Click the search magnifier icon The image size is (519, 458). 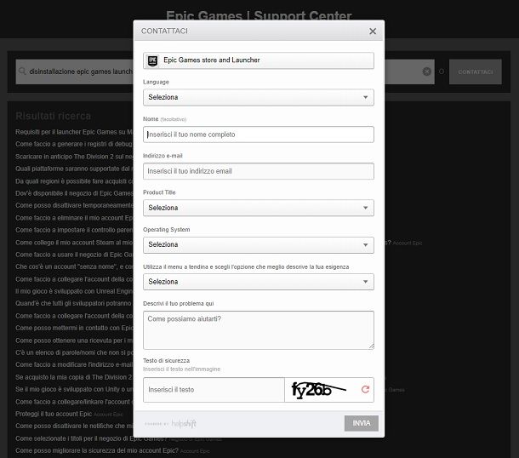click(x=22, y=71)
